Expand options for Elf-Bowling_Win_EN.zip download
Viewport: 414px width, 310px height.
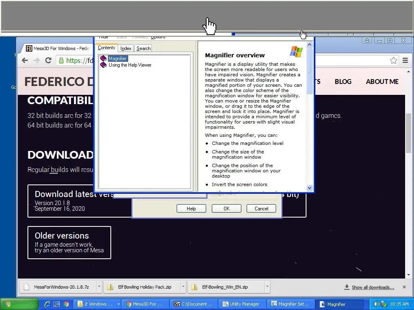(x=267, y=287)
